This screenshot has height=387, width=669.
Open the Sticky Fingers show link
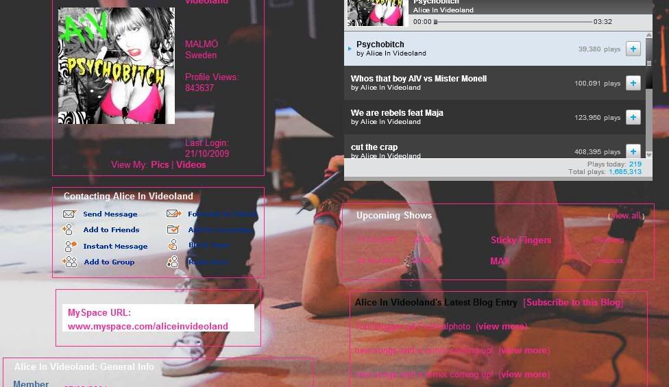[x=521, y=240]
